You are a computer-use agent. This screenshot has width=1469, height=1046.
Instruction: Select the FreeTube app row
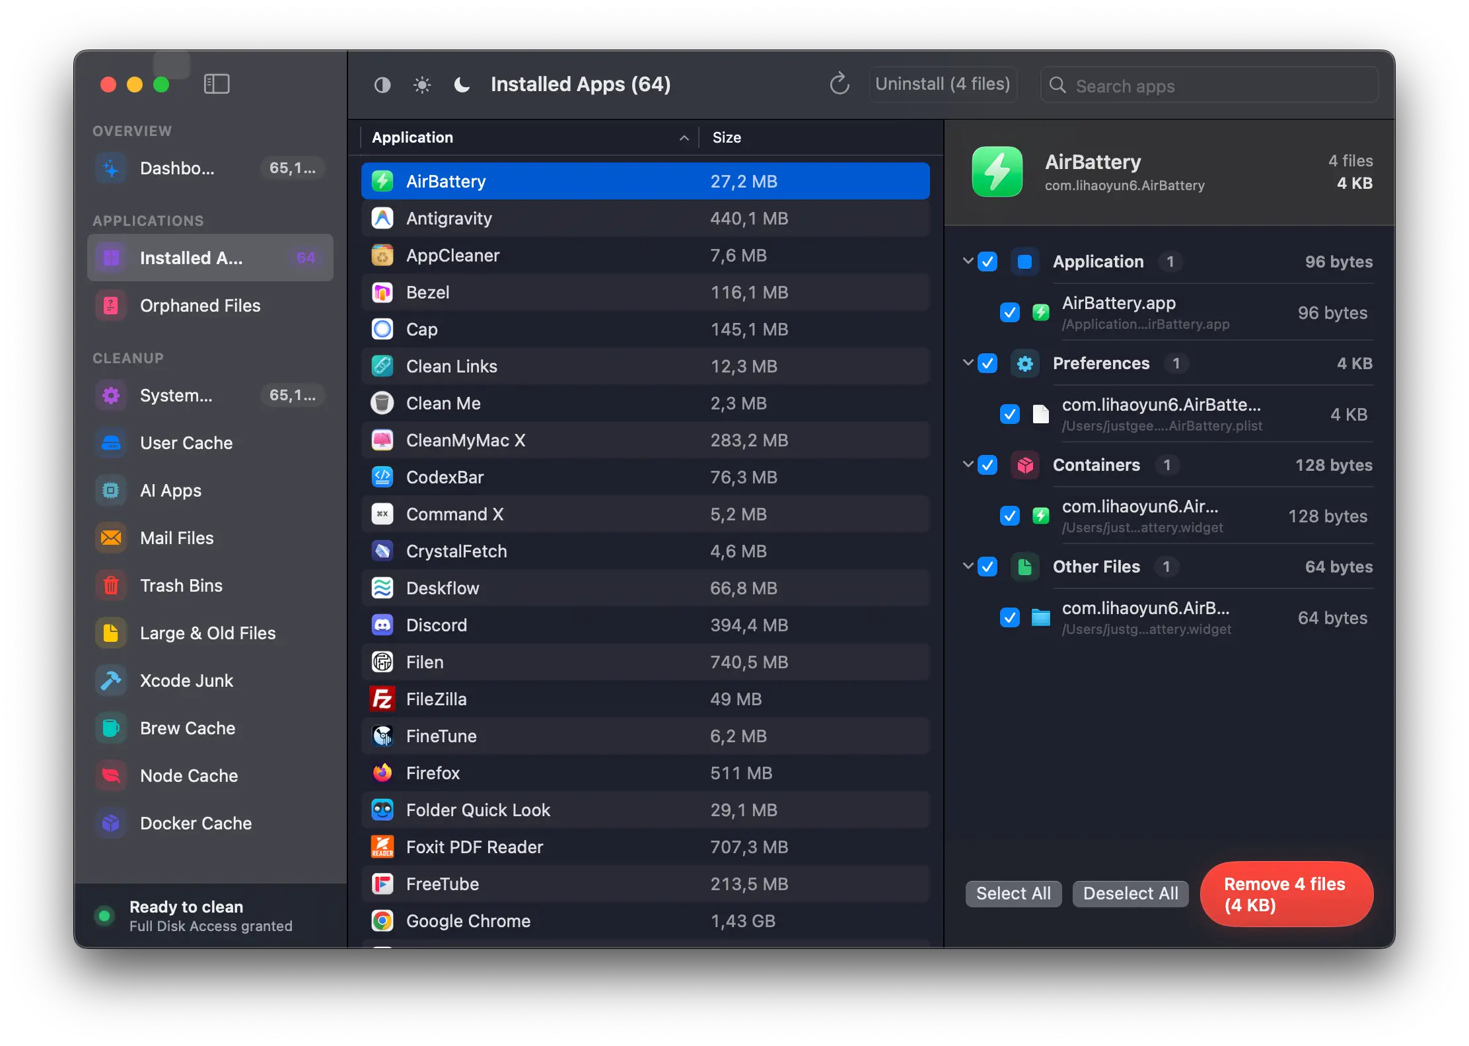tap(645, 884)
